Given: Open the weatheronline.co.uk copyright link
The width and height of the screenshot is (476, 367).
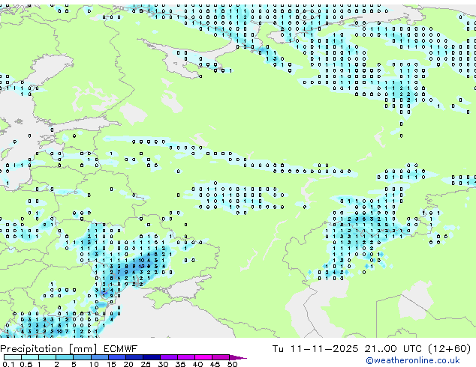Looking at the screenshot, I should pos(412,360).
